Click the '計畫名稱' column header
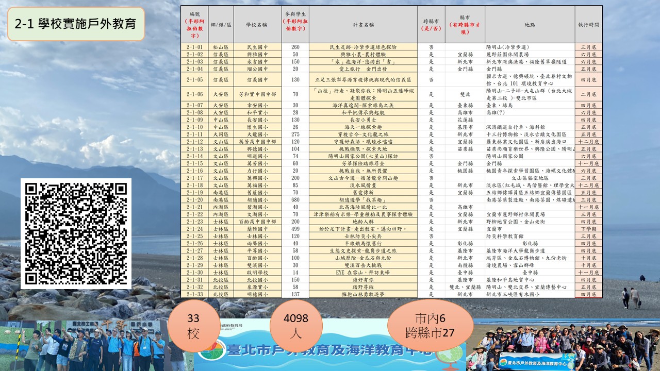Image resolution: width=660 pixels, height=371 pixels. click(362, 24)
